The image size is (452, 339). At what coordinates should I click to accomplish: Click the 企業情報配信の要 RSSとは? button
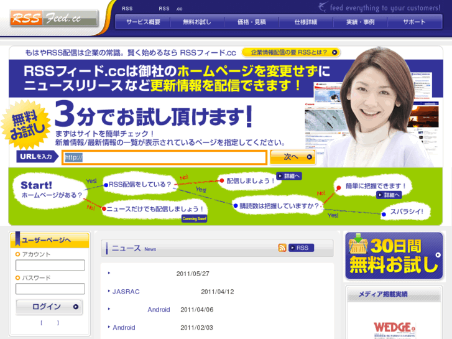point(291,52)
